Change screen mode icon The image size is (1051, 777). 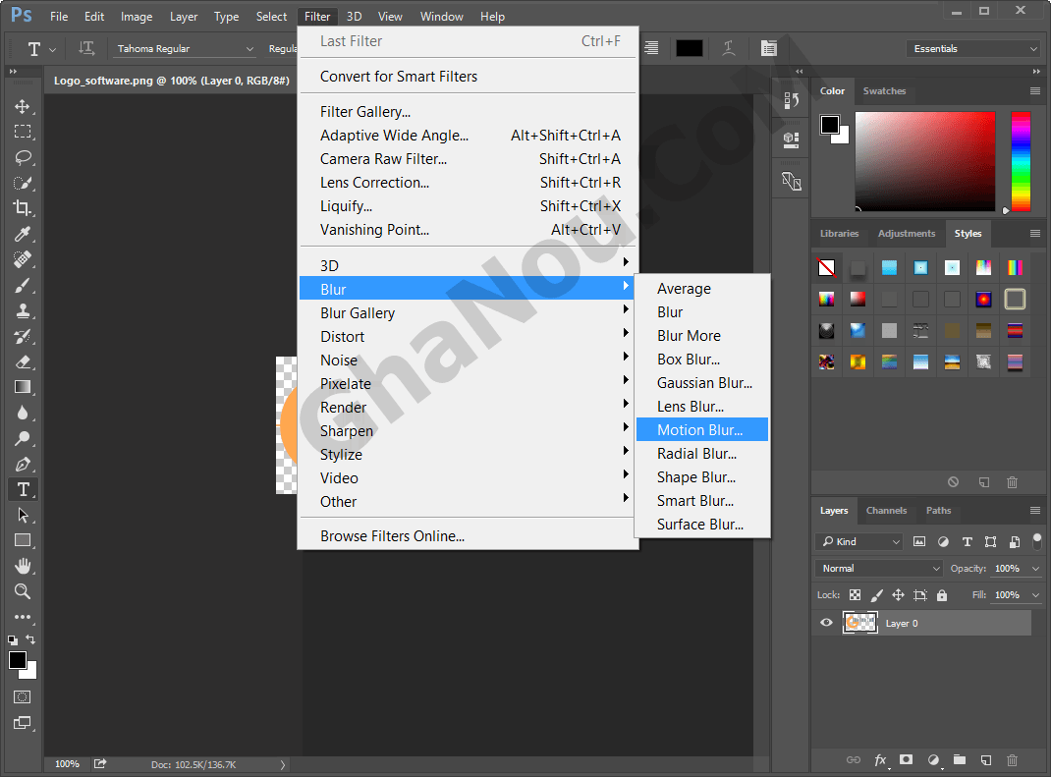(23, 723)
